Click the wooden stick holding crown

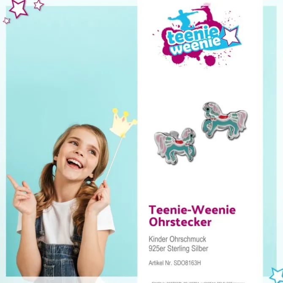pyautogui.click(x=114, y=160)
